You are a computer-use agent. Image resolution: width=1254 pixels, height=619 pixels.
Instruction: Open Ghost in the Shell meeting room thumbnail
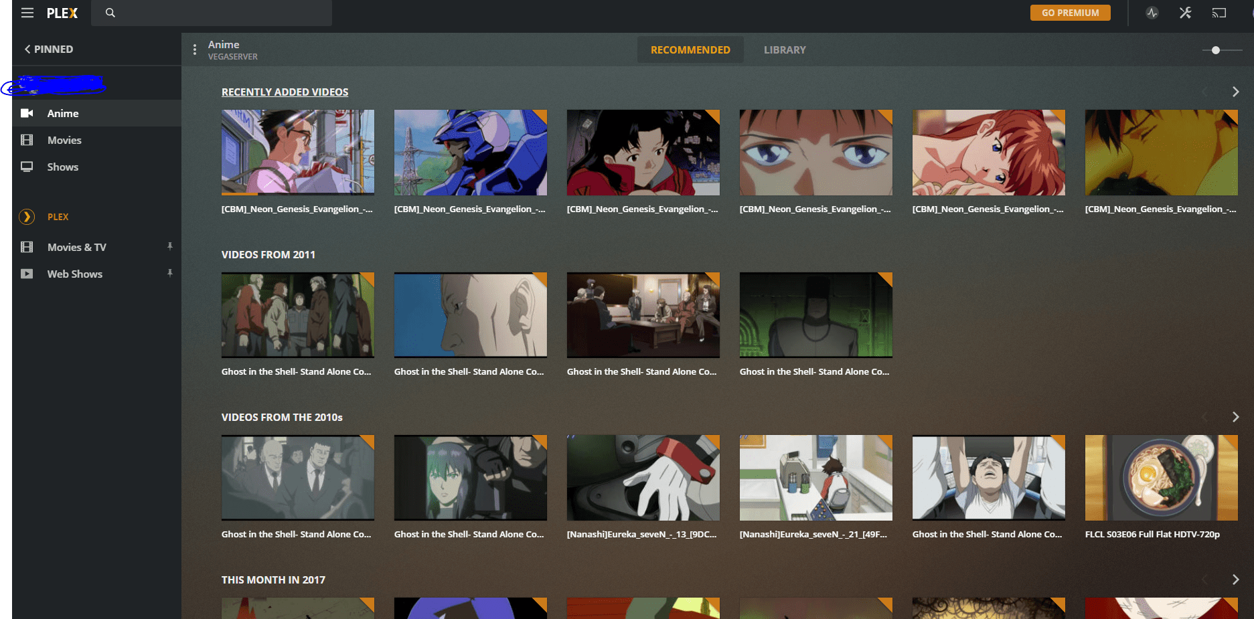(x=643, y=315)
